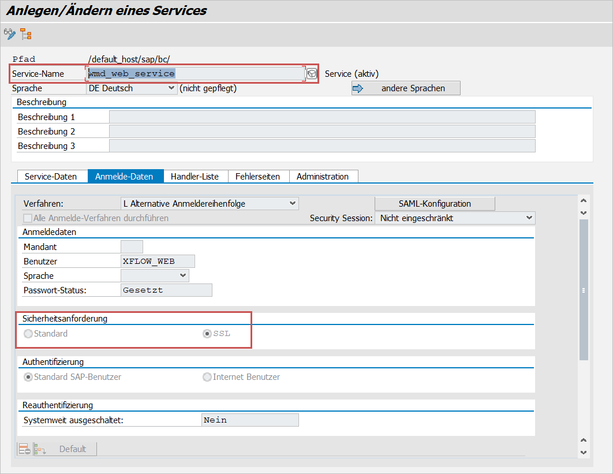Click the SAML-Konfiguration button
Viewport: 613px width, 474px height.
pyautogui.click(x=435, y=203)
